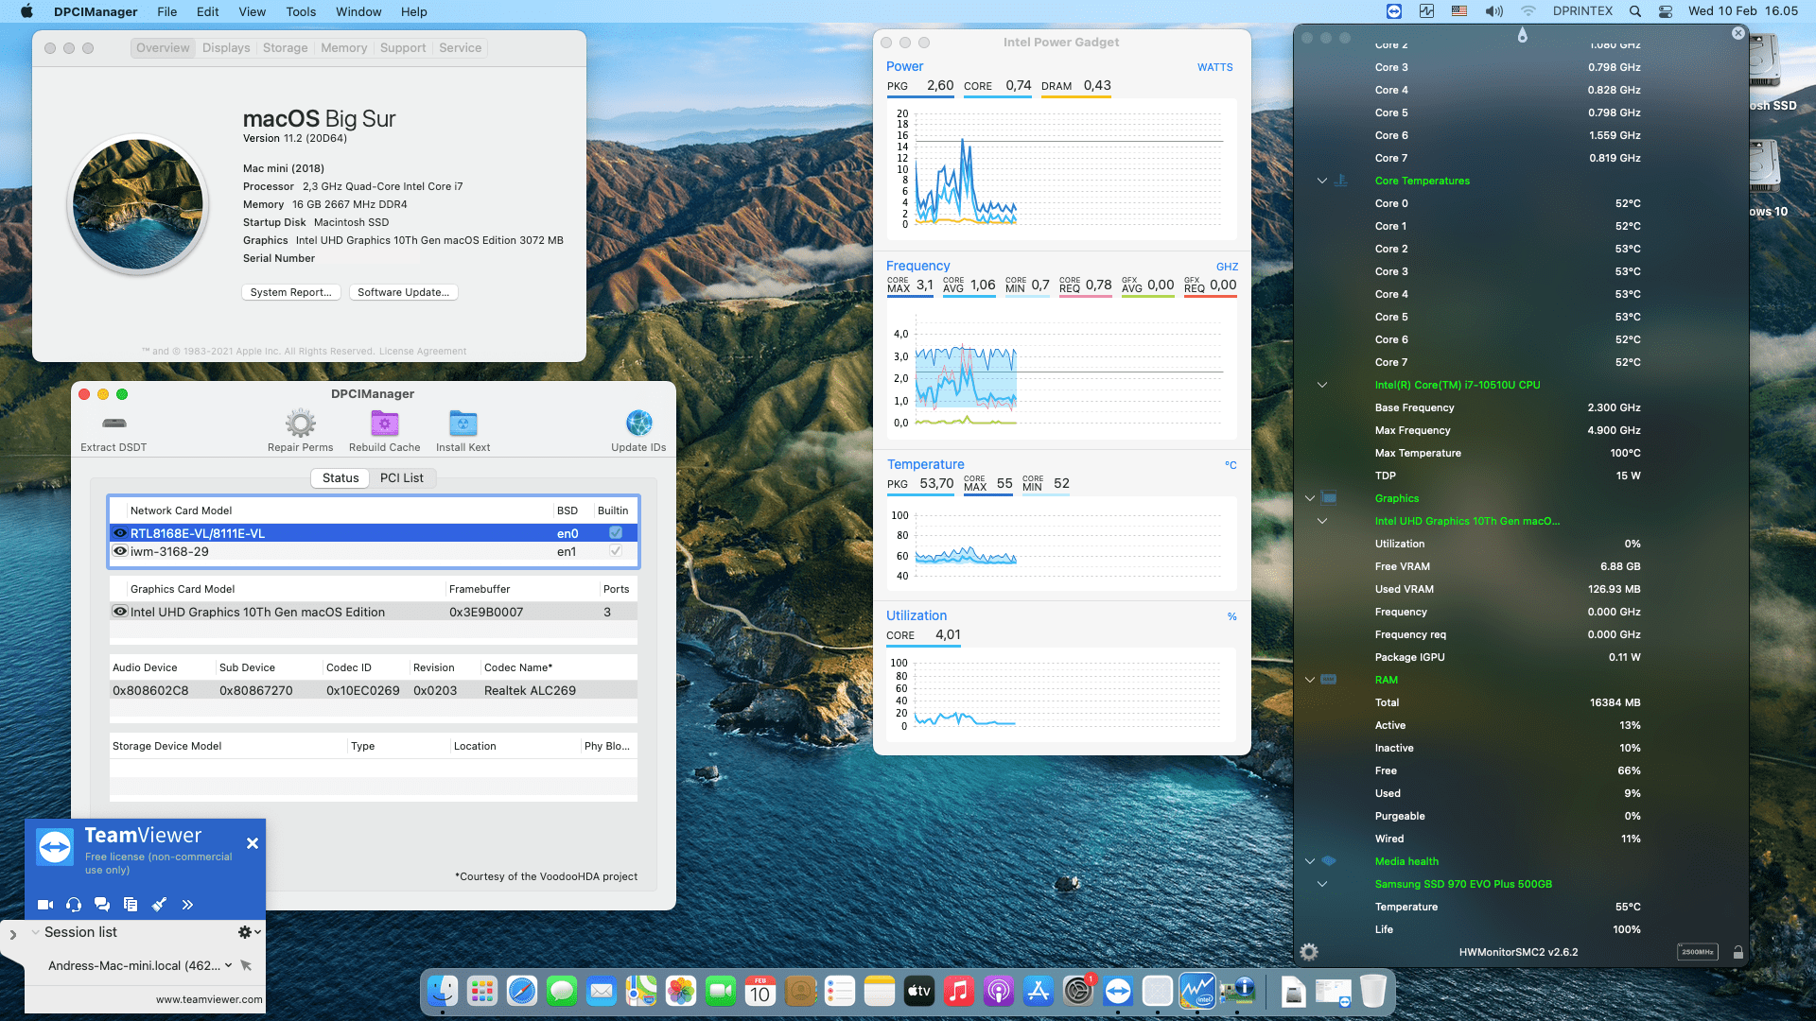Open the DPCIManager Tools menu
Viewport: 1816px width, 1021px height.
pyautogui.click(x=300, y=11)
